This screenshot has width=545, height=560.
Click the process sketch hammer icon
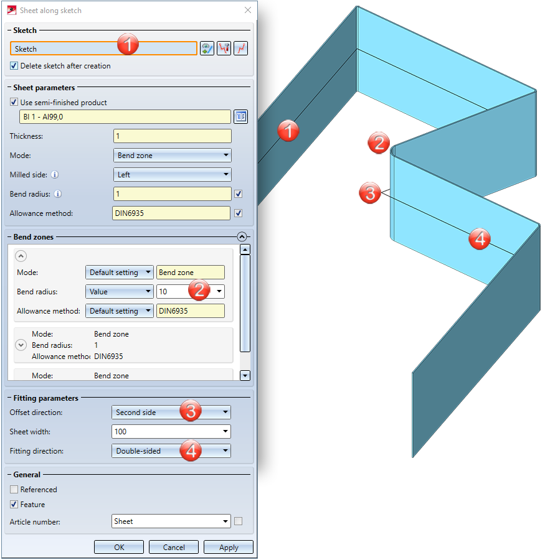224,48
